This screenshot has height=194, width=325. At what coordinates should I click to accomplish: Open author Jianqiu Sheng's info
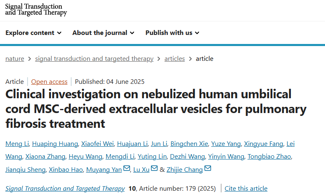pyautogui.click(x=25, y=169)
